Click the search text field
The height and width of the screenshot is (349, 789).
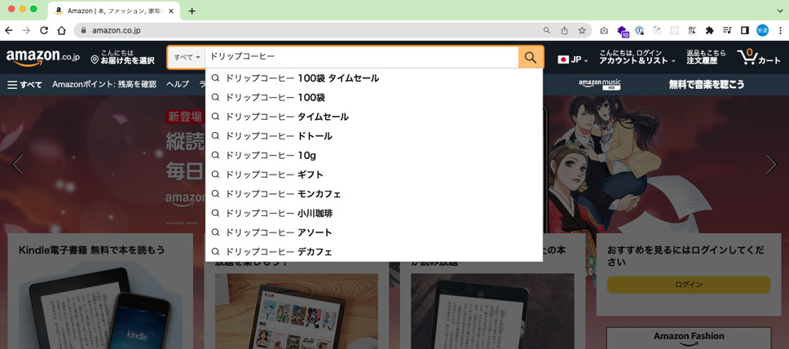[x=359, y=57]
